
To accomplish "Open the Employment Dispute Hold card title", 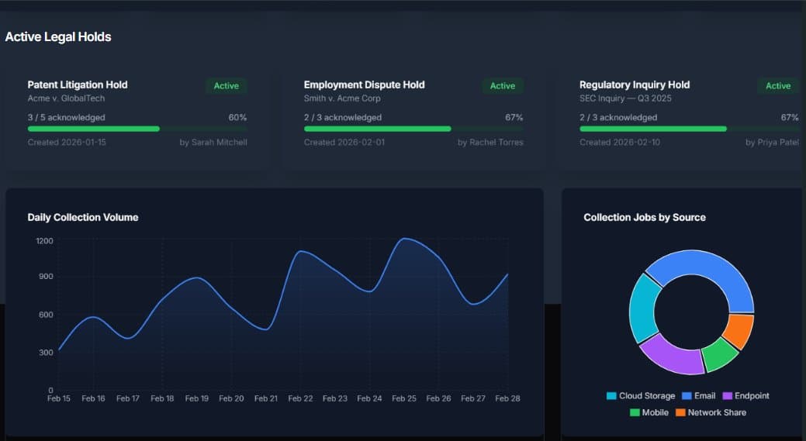I will pyautogui.click(x=364, y=84).
